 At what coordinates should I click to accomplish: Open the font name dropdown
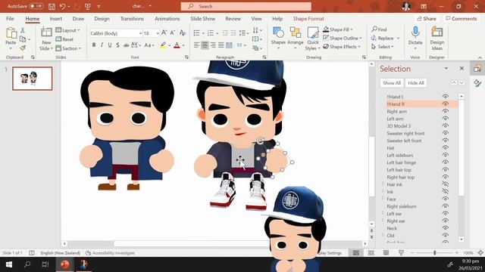pos(140,33)
